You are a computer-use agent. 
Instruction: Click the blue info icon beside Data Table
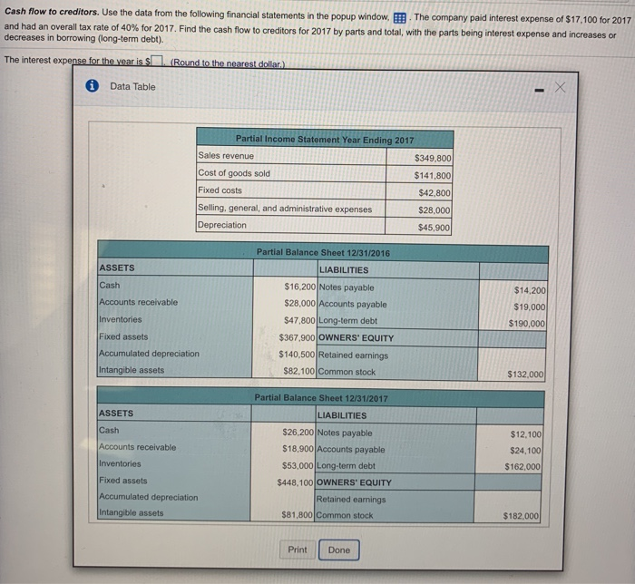[93, 86]
